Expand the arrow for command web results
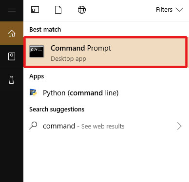Image resolution: width=189 pixels, height=182 pixels. coord(179,126)
